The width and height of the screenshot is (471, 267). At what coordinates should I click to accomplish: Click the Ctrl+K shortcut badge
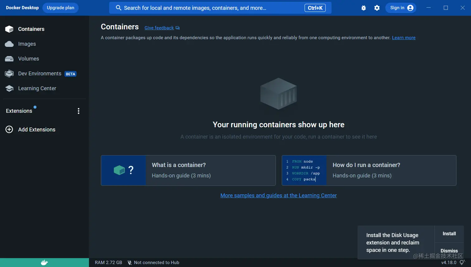click(x=315, y=8)
